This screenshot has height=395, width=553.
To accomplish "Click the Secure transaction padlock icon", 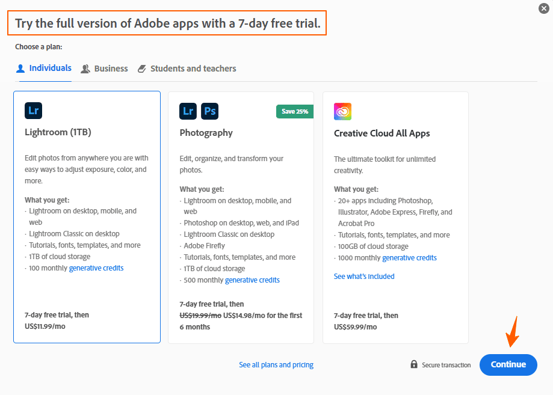I will pyautogui.click(x=414, y=364).
